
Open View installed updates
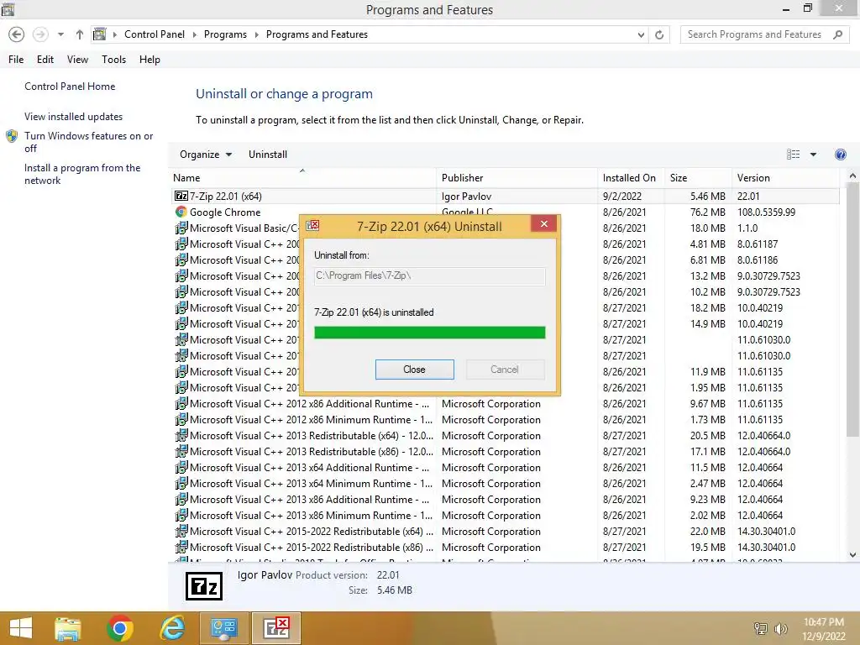click(x=74, y=116)
